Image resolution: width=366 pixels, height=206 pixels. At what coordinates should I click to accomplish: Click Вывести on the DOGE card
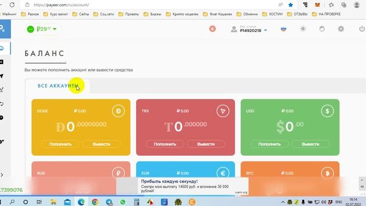coord(101,144)
